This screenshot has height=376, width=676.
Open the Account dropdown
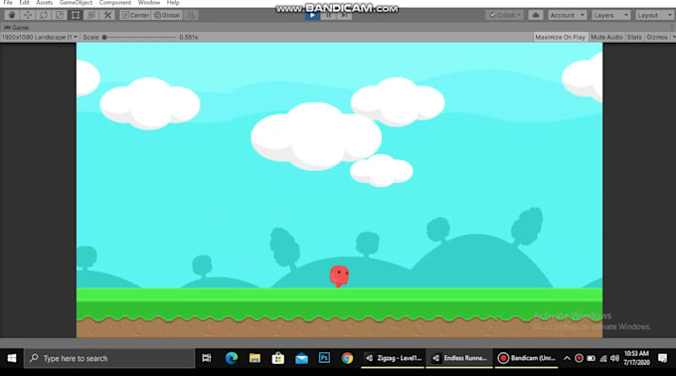567,15
